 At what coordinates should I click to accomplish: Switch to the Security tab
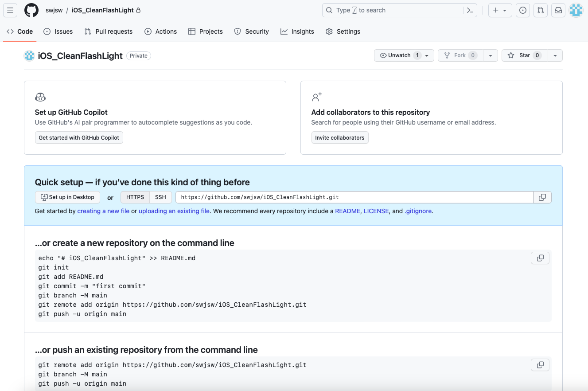click(x=252, y=31)
